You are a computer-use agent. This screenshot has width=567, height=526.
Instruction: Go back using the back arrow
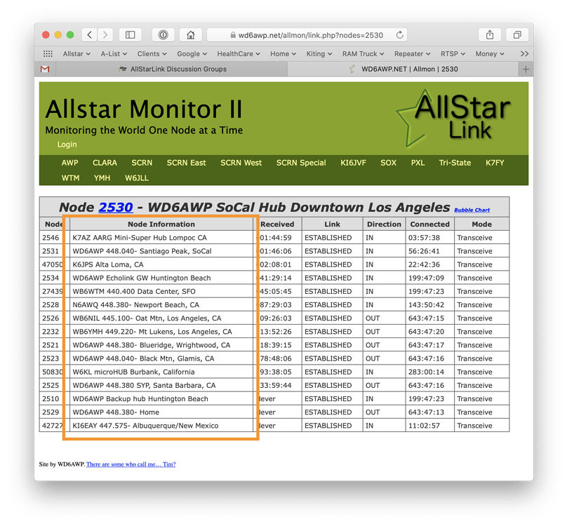tap(89, 34)
